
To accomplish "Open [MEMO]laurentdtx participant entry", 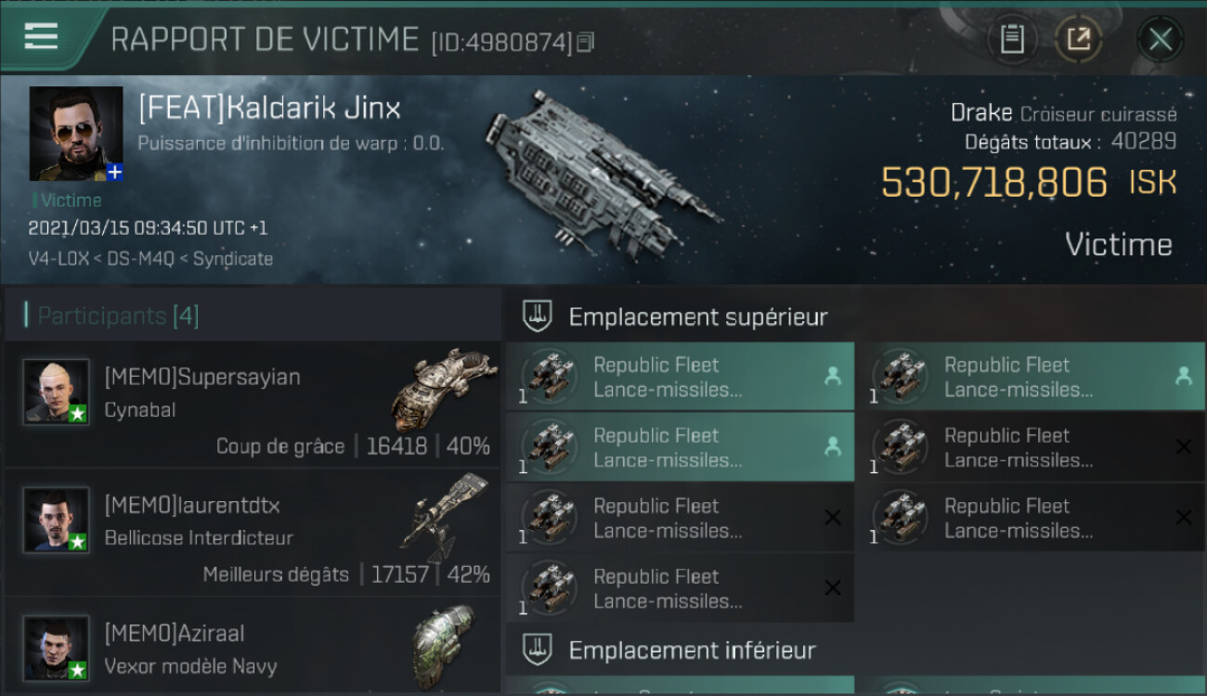I will (253, 532).
